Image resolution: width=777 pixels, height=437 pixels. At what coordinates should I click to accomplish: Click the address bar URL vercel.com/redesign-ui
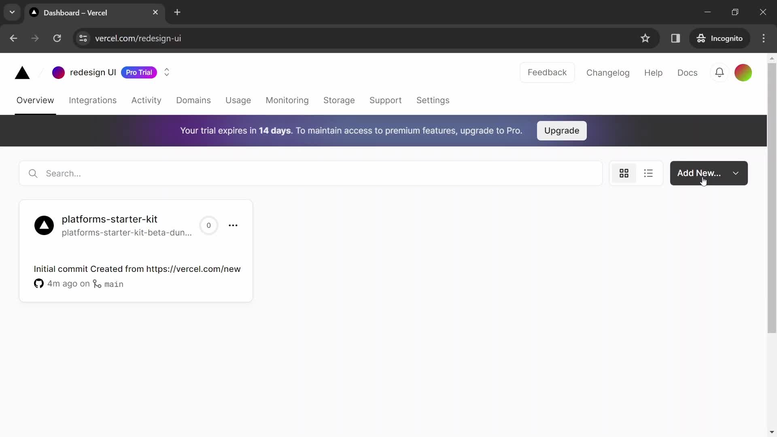[138, 38]
